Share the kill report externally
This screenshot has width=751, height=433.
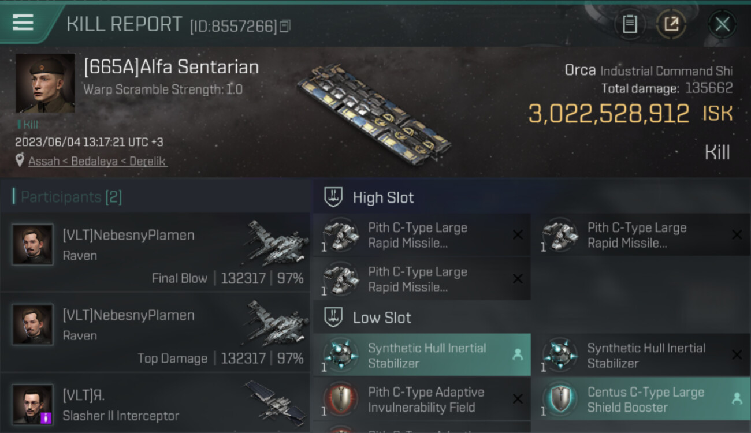click(671, 24)
